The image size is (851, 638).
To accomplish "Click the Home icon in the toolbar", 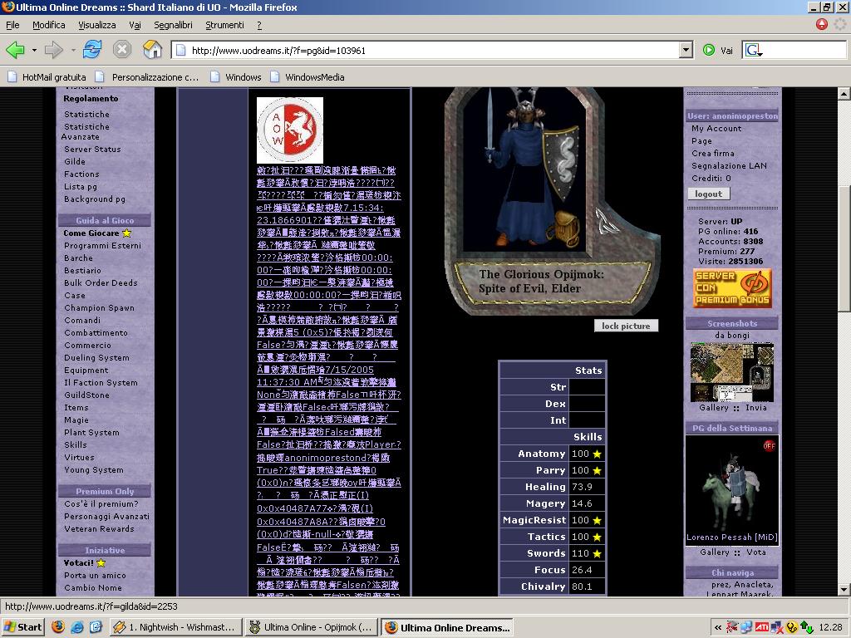I will click(x=152, y=50).
